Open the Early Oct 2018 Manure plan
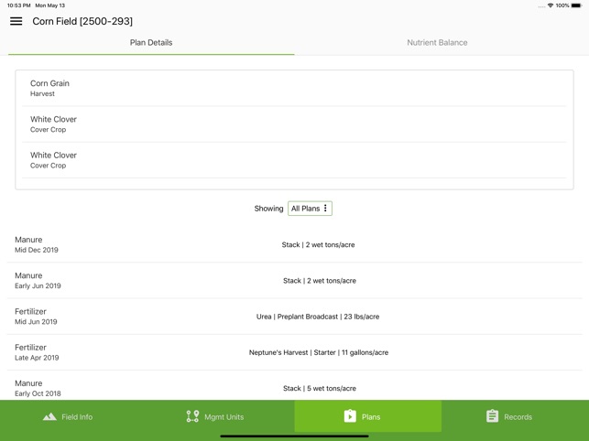 click(294, 387)
